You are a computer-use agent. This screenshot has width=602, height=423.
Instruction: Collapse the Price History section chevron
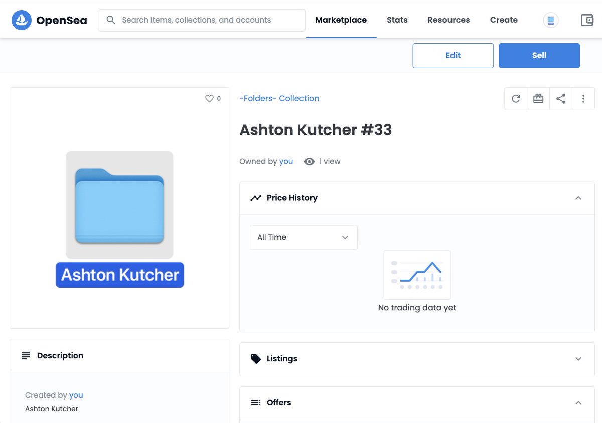tap(578, 198)
